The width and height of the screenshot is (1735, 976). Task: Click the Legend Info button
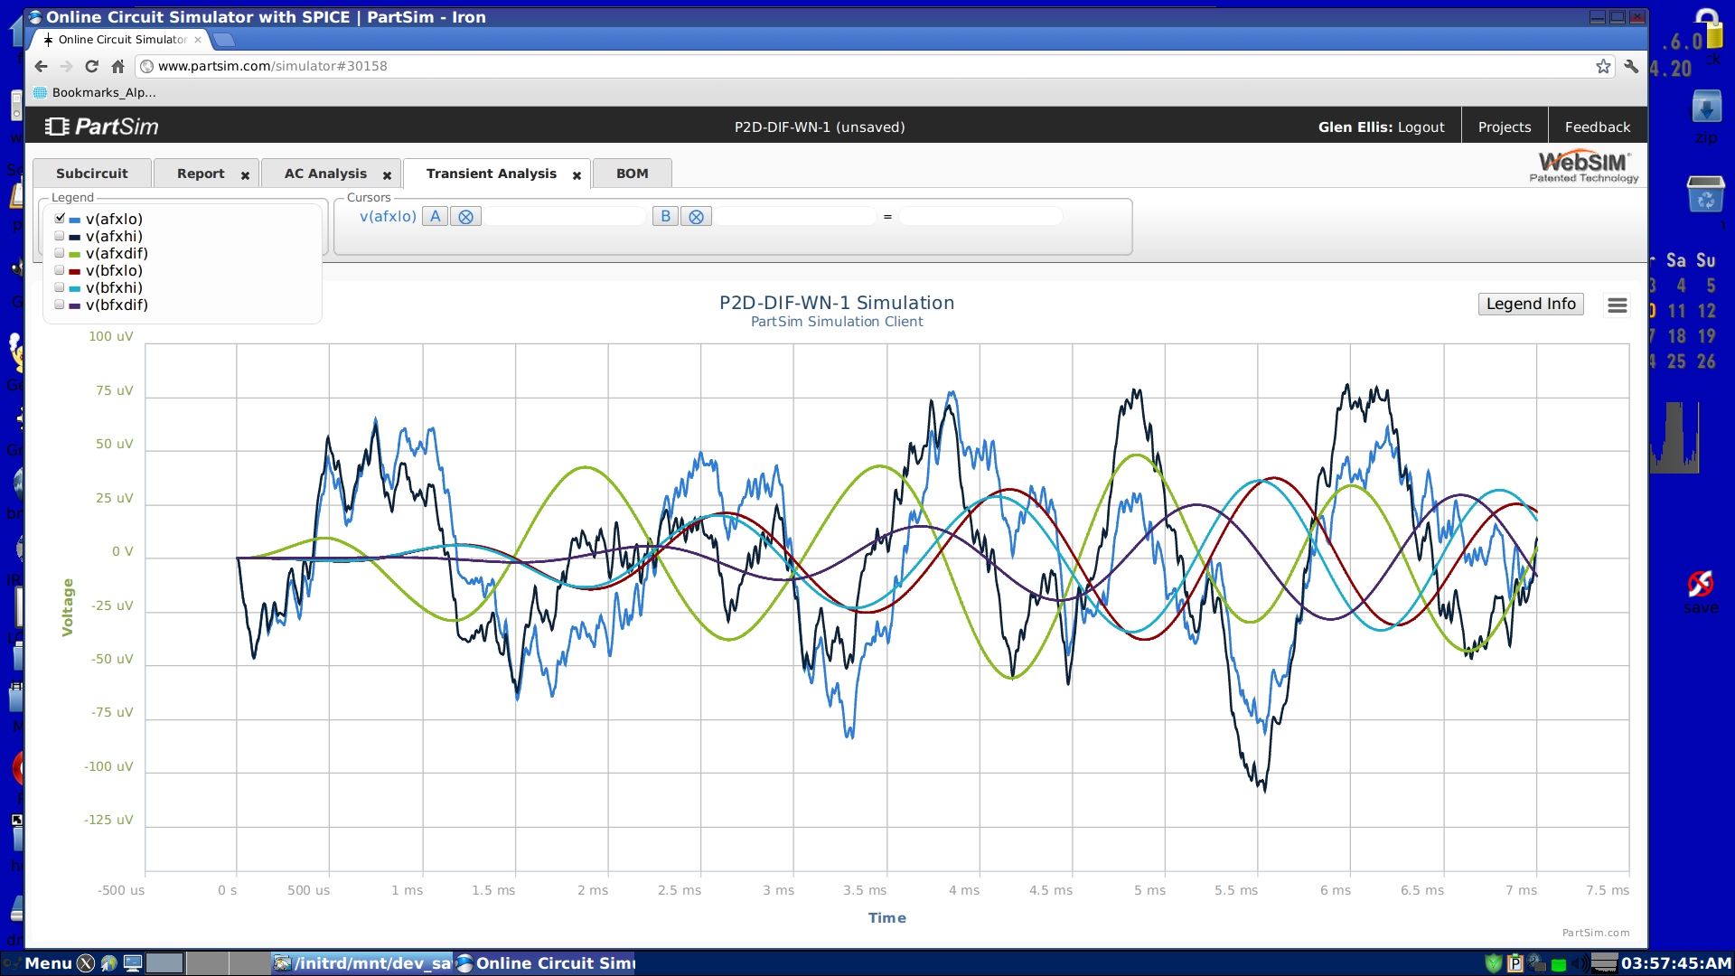[x=1530, y=305]
